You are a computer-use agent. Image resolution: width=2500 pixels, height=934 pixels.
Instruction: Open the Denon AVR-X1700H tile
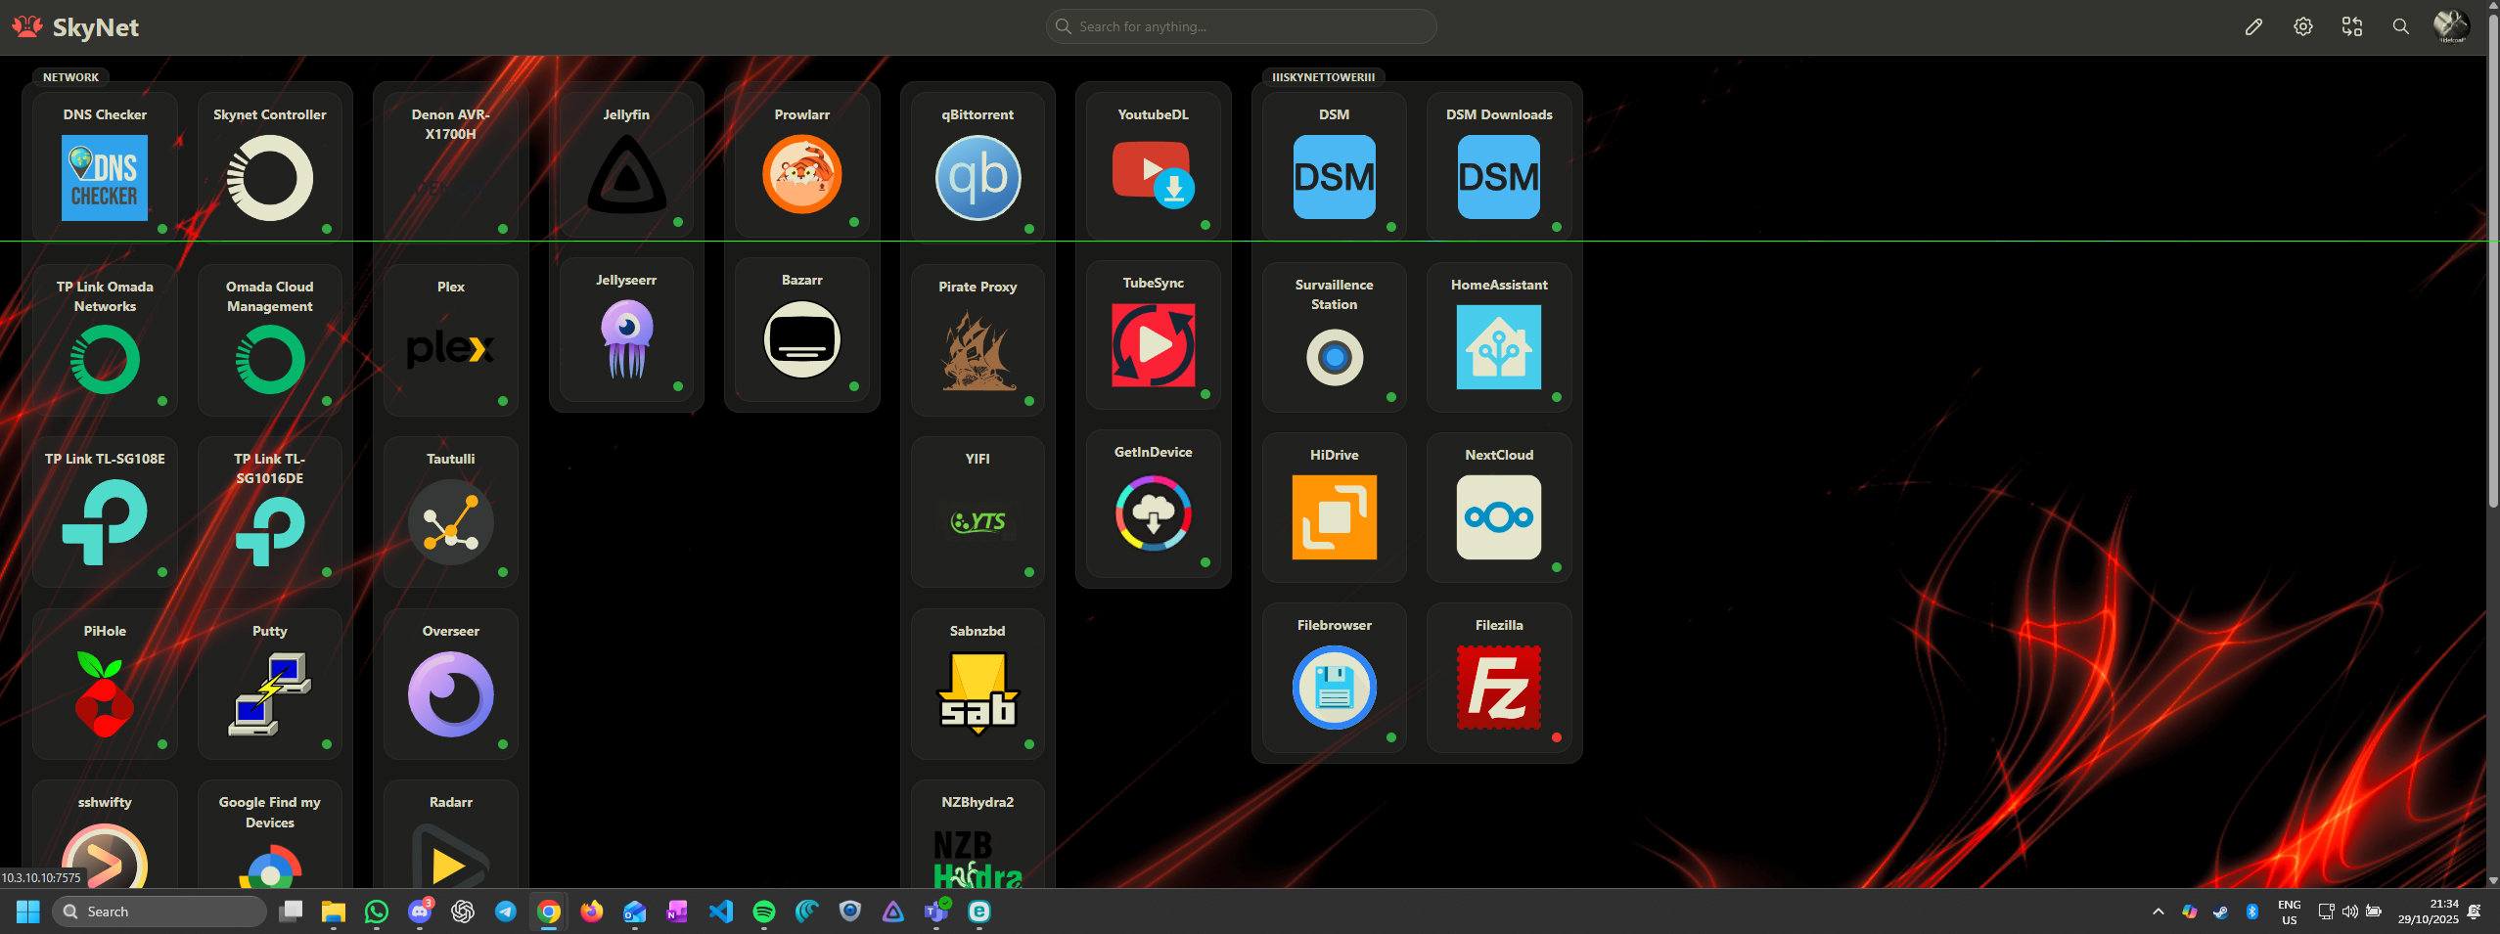click(x=451, y=166)
